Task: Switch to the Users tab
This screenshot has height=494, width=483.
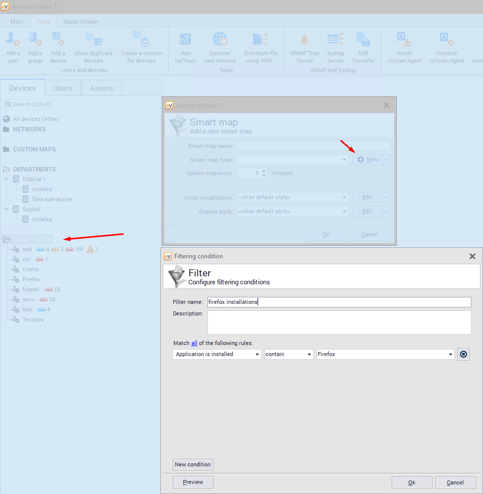Action: pyautogui.click(x=63, y=88)
